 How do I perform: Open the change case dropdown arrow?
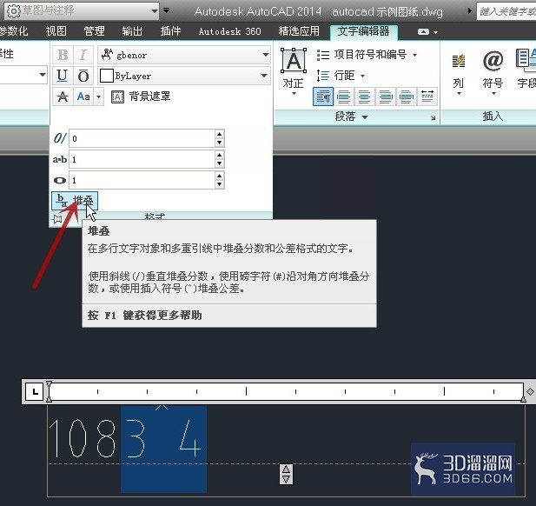pyautogui.click(x=98, y=97)
